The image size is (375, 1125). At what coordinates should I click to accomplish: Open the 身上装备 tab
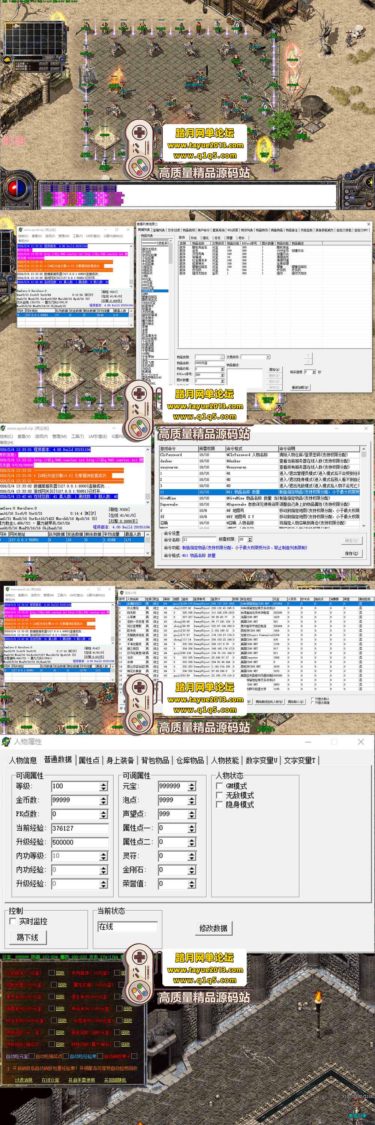click(x=120, y=760)
